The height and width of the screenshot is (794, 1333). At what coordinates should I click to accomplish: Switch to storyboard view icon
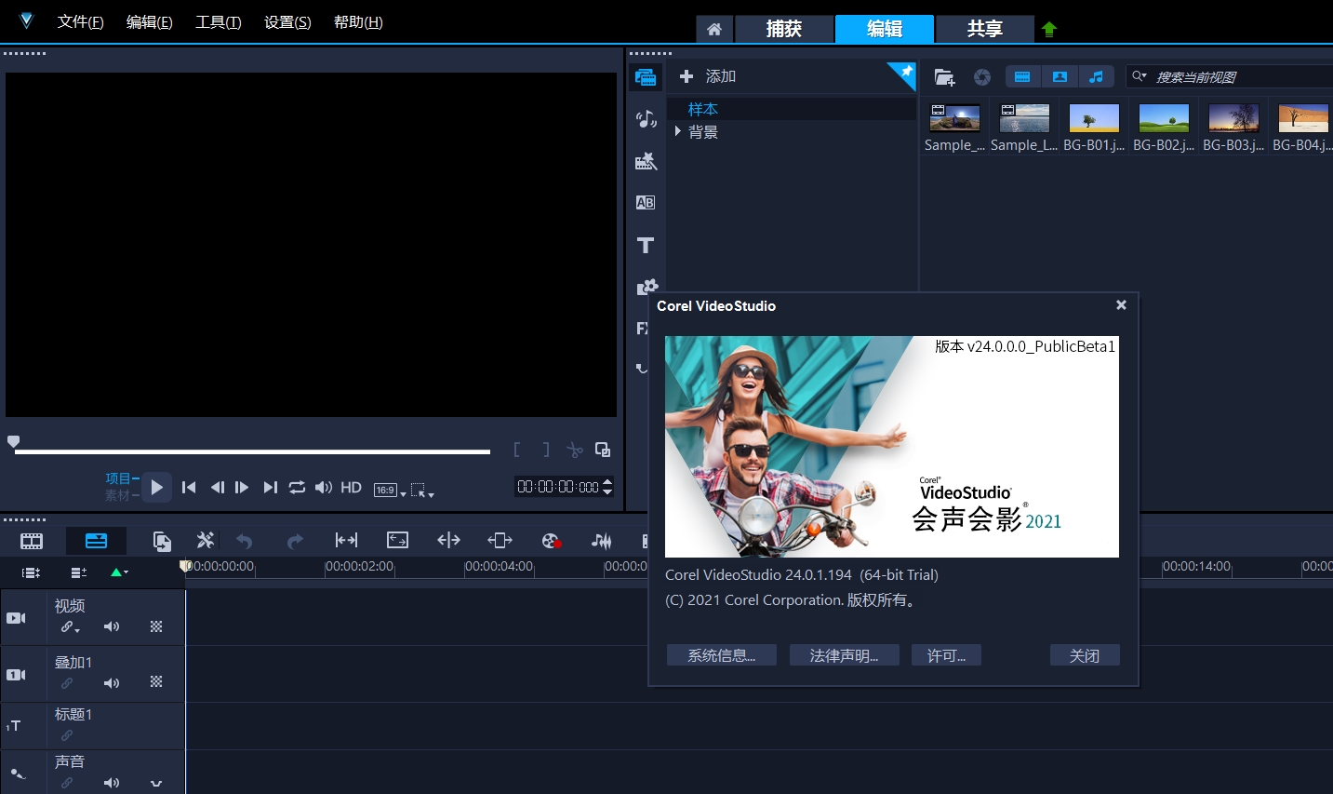(x=32, y=541)
